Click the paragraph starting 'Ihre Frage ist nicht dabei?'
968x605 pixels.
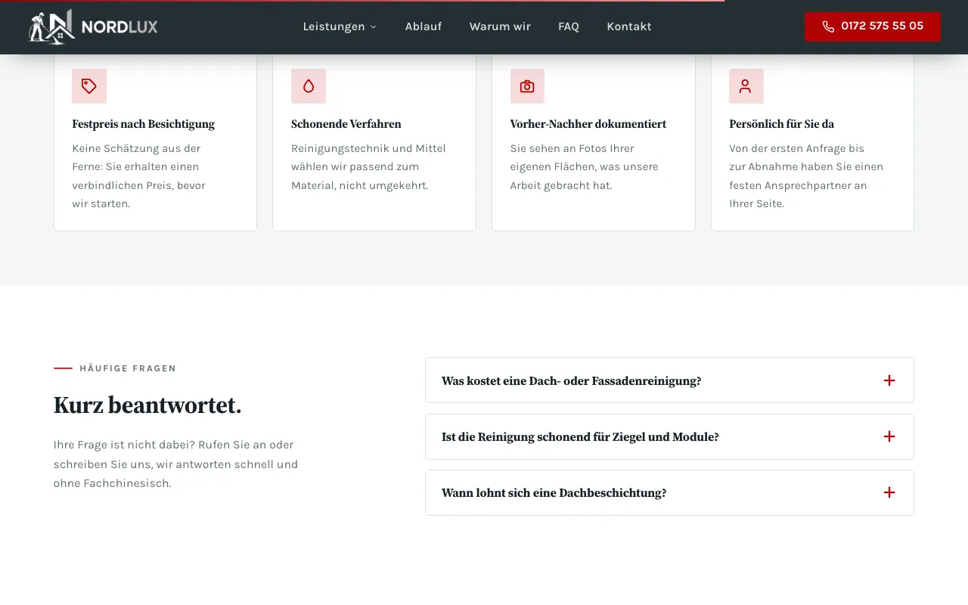(x=175, y=464)
